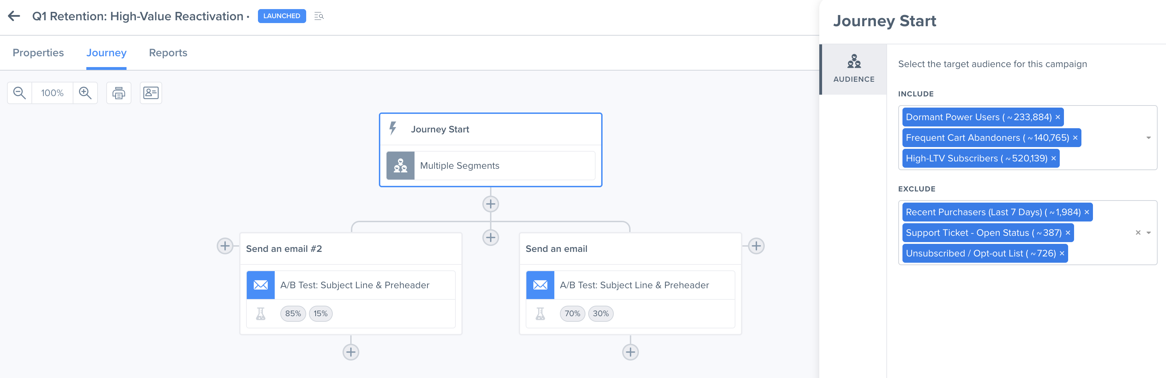Remove Dormant Power Users segment tag
1166x378 pixels.
pos(1058,118)
